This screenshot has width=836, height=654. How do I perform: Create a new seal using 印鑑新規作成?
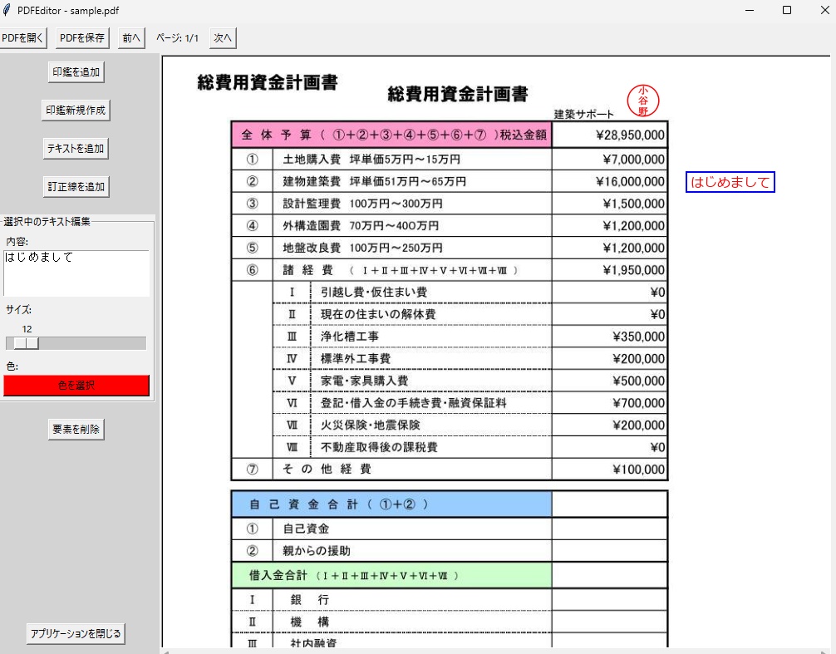[76, 110]
